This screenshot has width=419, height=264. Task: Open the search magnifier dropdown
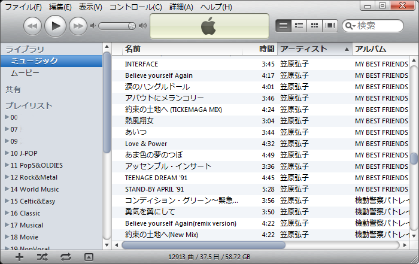[x=350, y=26]
